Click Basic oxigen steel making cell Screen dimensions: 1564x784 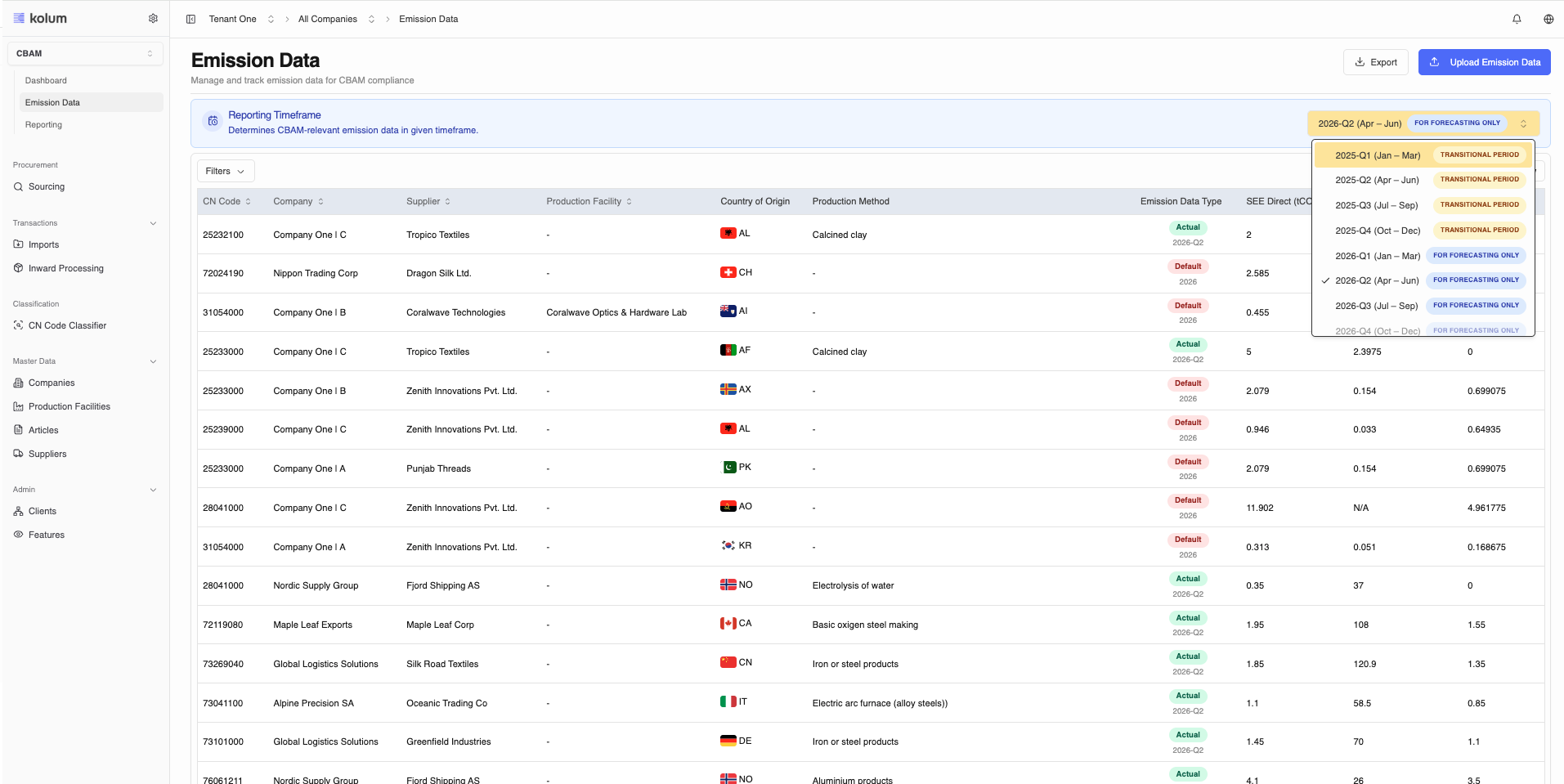[865, 625]
